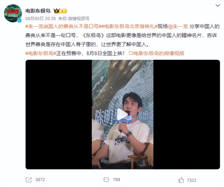Image resolution: width=224 pixels, height=187 pixels.
Task: Open the gold crown membership badge
Action: 60,11
